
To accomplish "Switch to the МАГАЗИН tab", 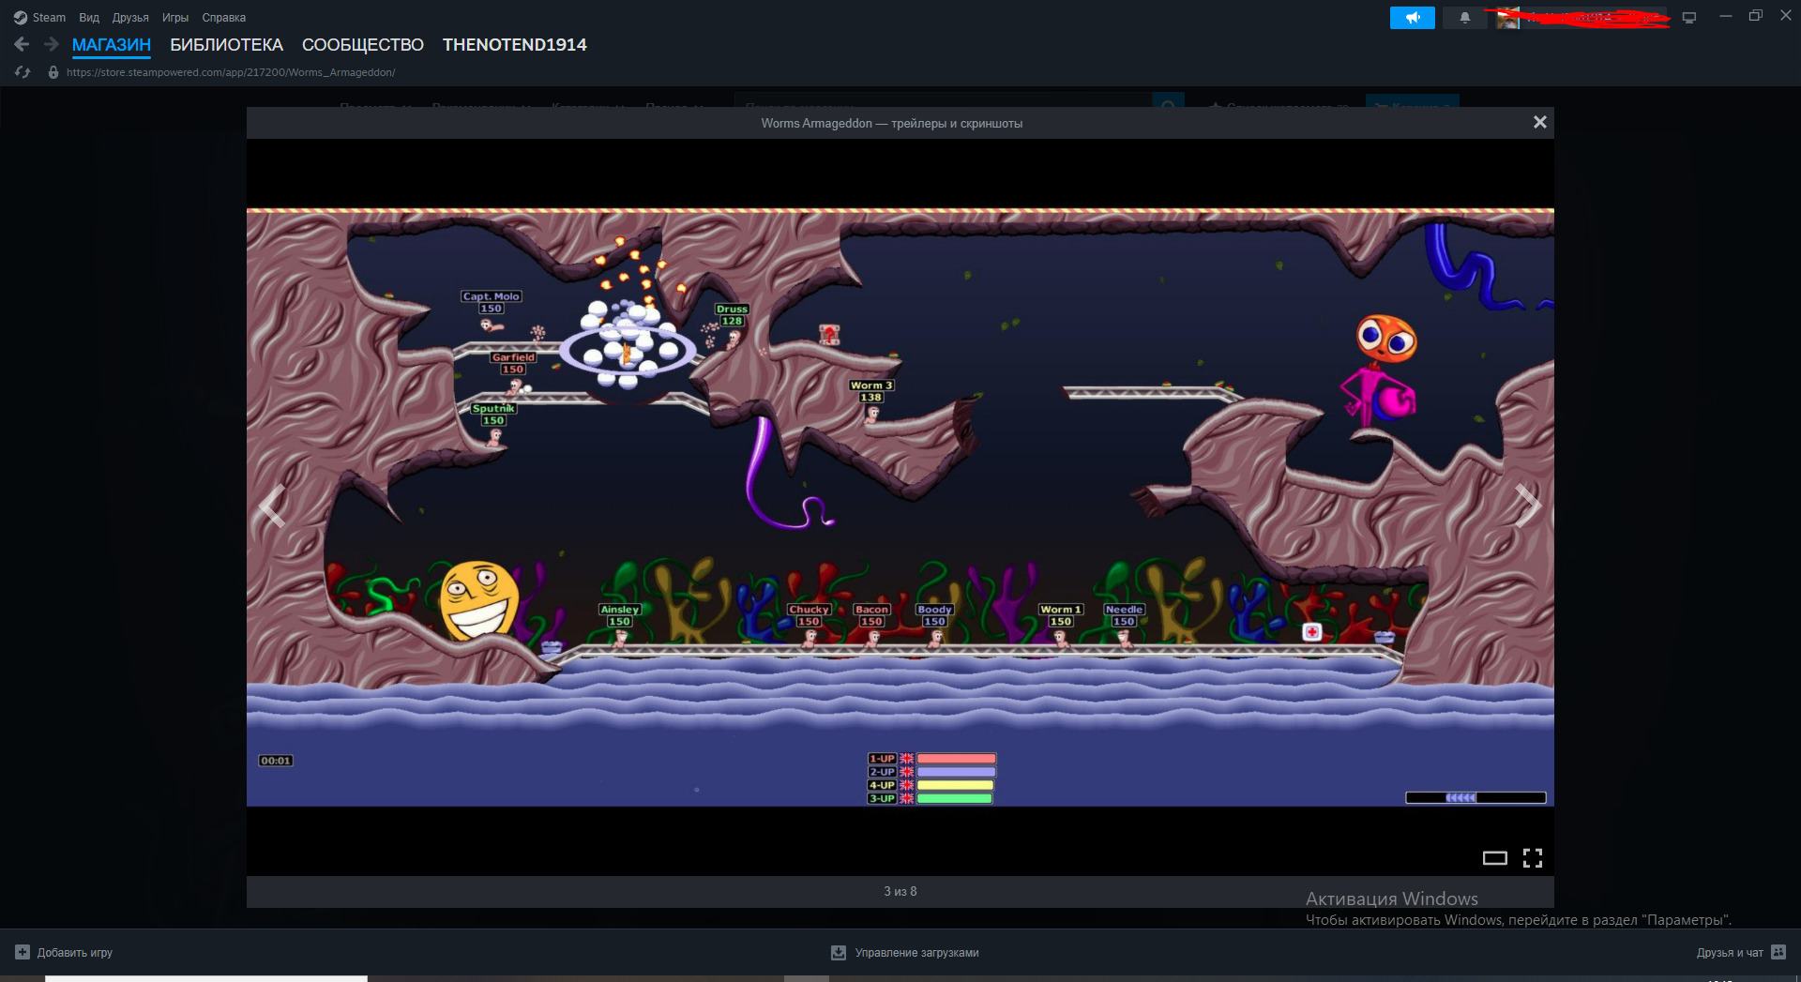I will (112, 45).
